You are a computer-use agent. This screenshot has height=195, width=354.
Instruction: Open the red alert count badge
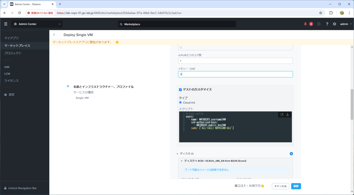[x=311, y=24]
